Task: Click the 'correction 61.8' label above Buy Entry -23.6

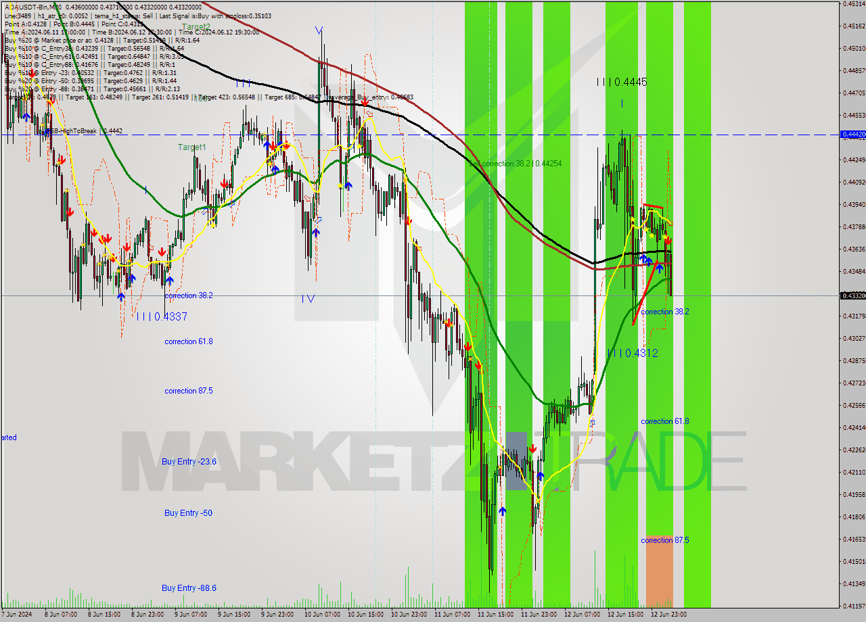Action: [x=189, y=341]
